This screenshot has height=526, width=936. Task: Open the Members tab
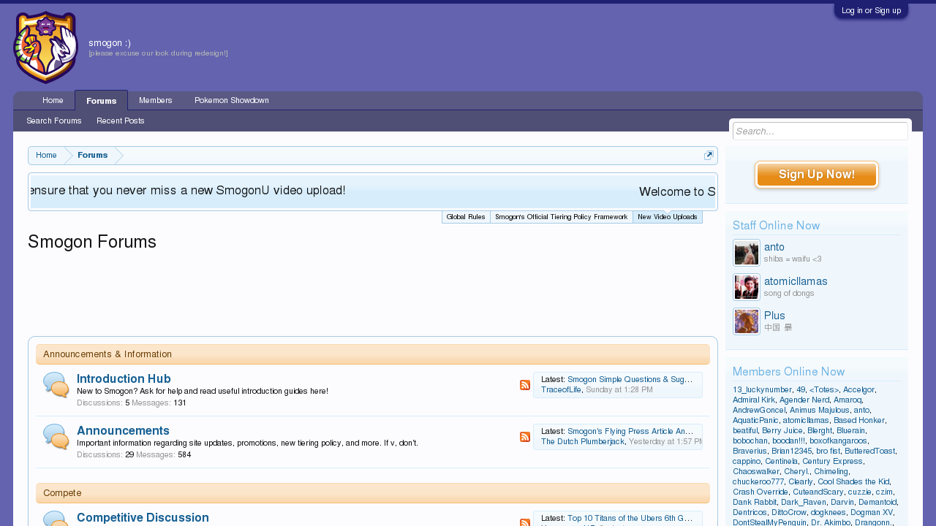click(156, 100)
